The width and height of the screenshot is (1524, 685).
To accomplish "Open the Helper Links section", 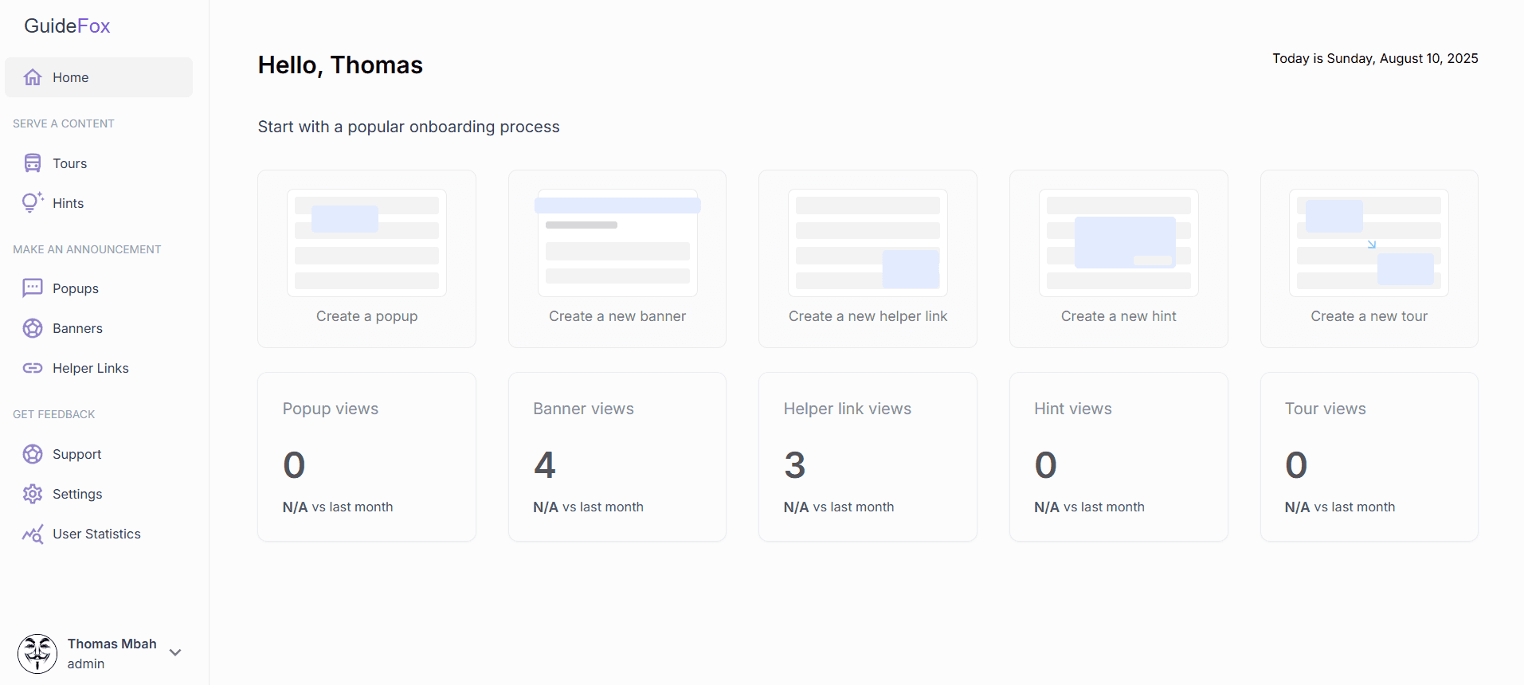I will 99,368.
